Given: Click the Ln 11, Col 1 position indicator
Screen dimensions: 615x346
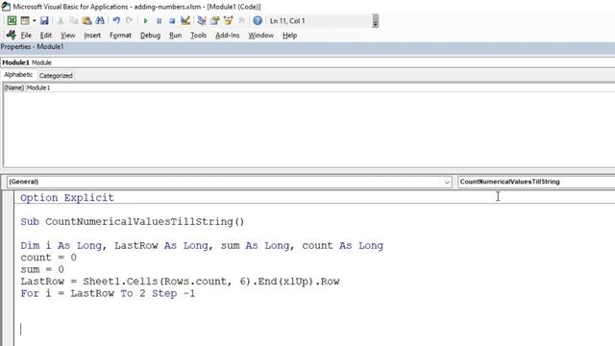Looking at the screenshot, I should 287,21.
